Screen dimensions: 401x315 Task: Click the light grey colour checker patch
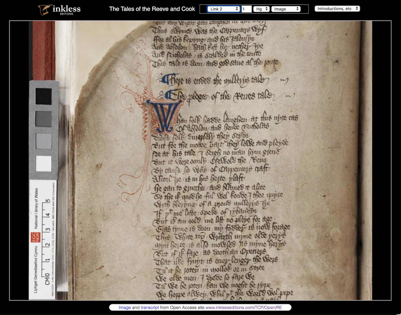point(44,141)
